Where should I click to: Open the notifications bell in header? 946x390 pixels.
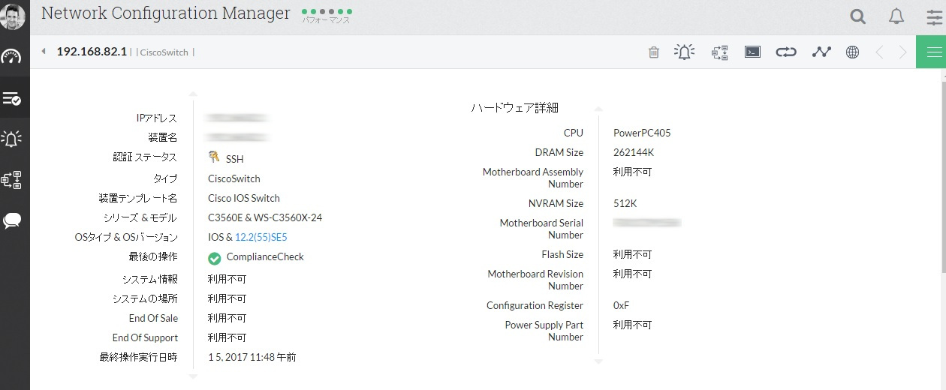coord(896,16)
